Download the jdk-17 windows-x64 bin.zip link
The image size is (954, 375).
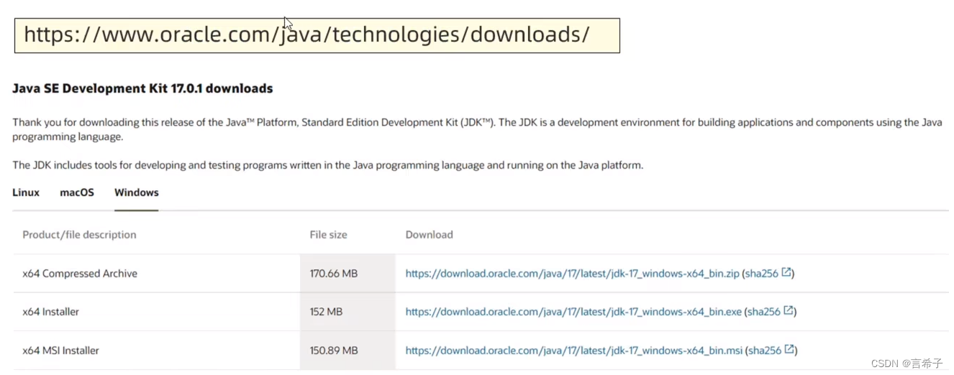pos(572,274)
